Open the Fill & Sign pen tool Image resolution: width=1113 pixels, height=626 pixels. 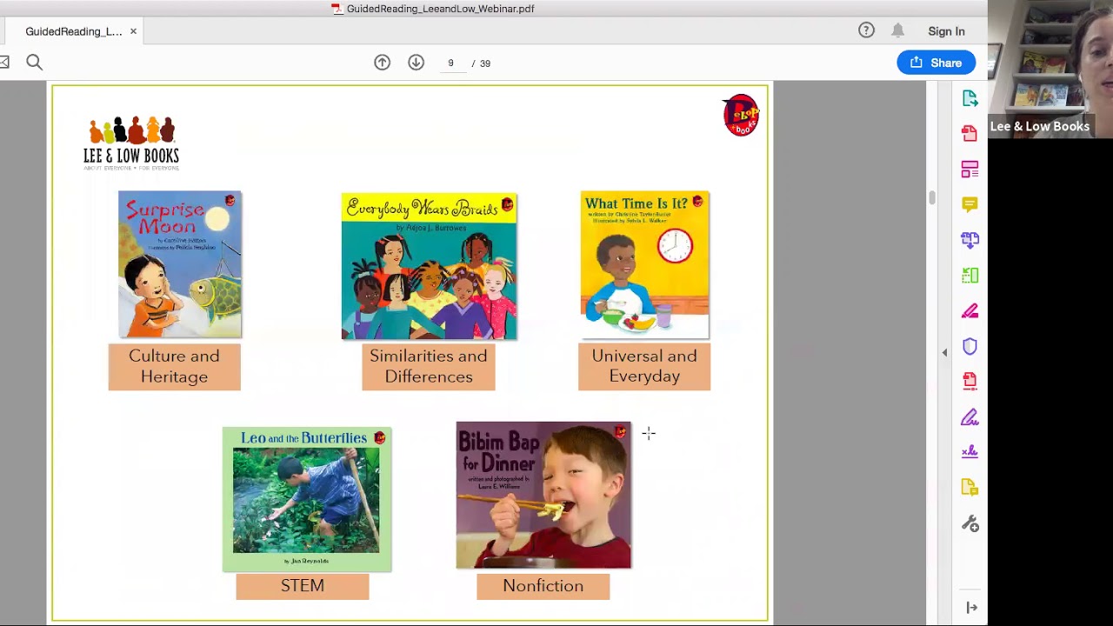point(970,417)
